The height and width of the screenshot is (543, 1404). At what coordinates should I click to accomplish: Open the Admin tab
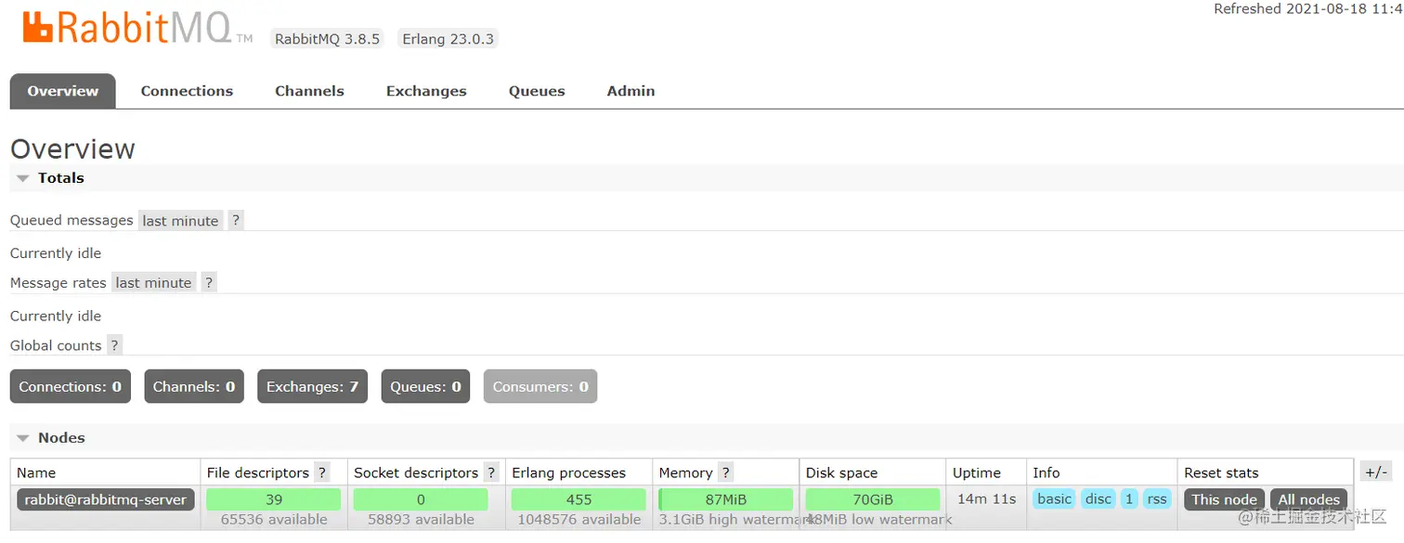630,91
